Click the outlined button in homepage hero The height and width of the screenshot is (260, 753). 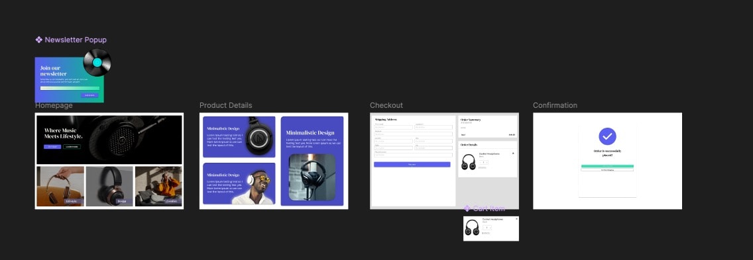[72, 147]
